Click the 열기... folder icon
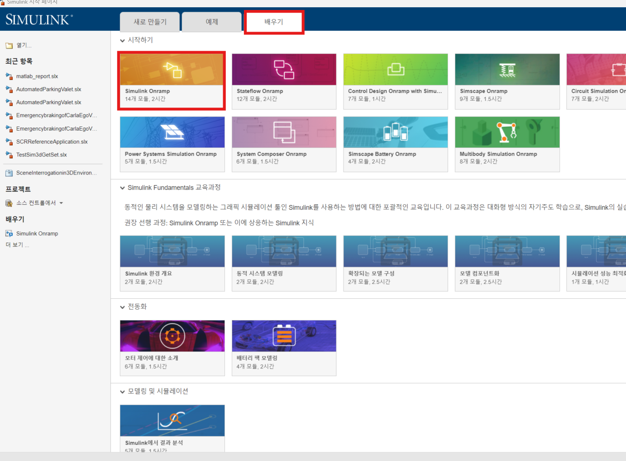The height and width of the screenshot is (461, 626). coord(9,46)
